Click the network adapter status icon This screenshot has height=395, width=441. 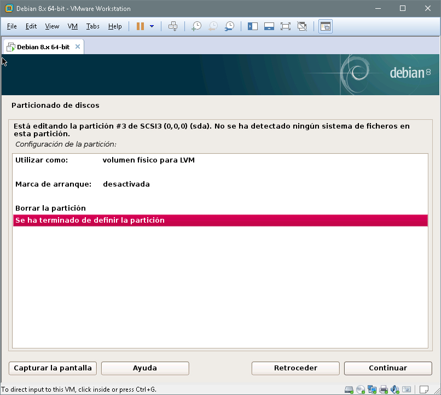[372, 390]
